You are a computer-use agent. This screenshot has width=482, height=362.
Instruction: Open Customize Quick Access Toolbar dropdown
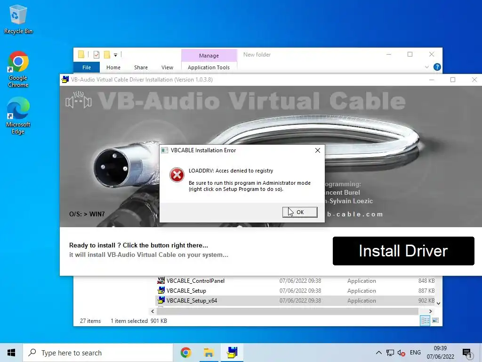[x=116, y=55]
